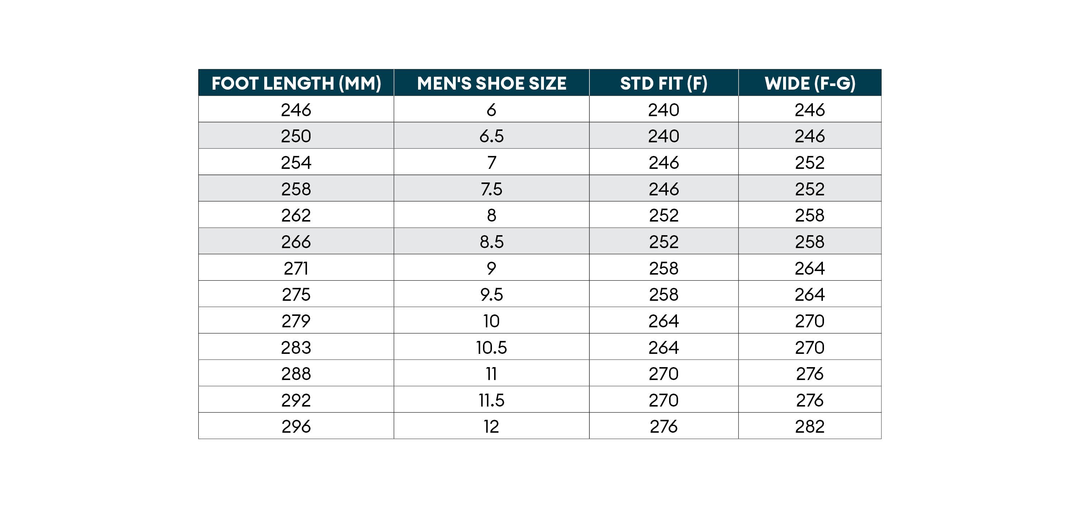Viewport: 1080px width, 508px height.
Task: Click foot length value 283
Action: [x=296, y=347]
